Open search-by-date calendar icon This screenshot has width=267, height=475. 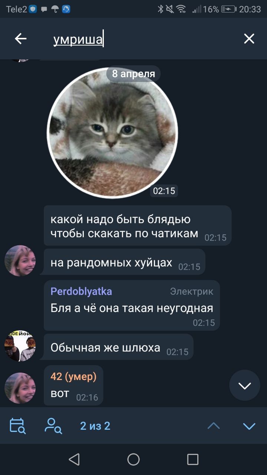point(17,426)
